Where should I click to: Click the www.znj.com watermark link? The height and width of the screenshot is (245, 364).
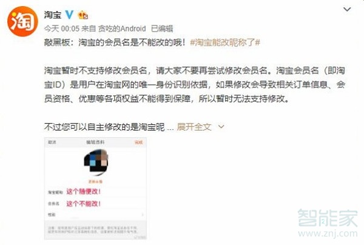pos(328,233)
